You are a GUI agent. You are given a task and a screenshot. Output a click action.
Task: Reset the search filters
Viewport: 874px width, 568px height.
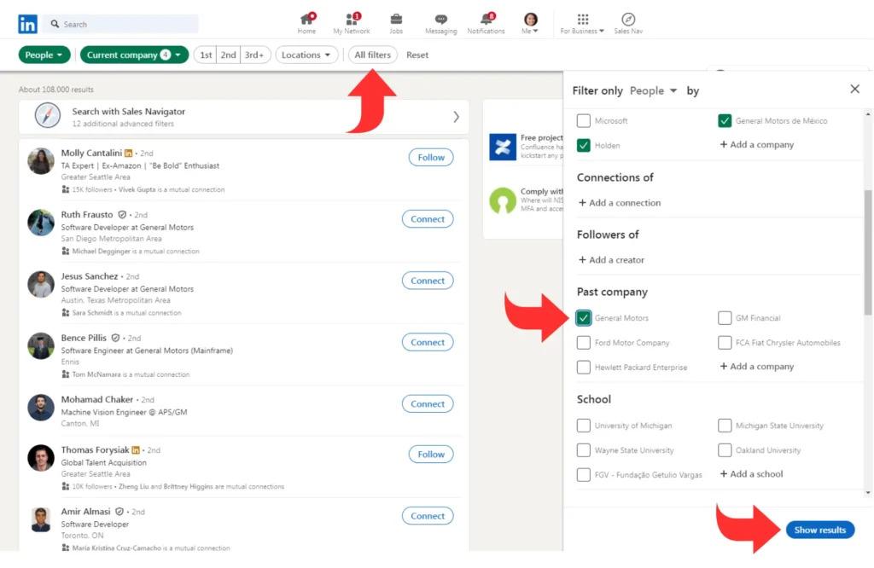point(417,55)
